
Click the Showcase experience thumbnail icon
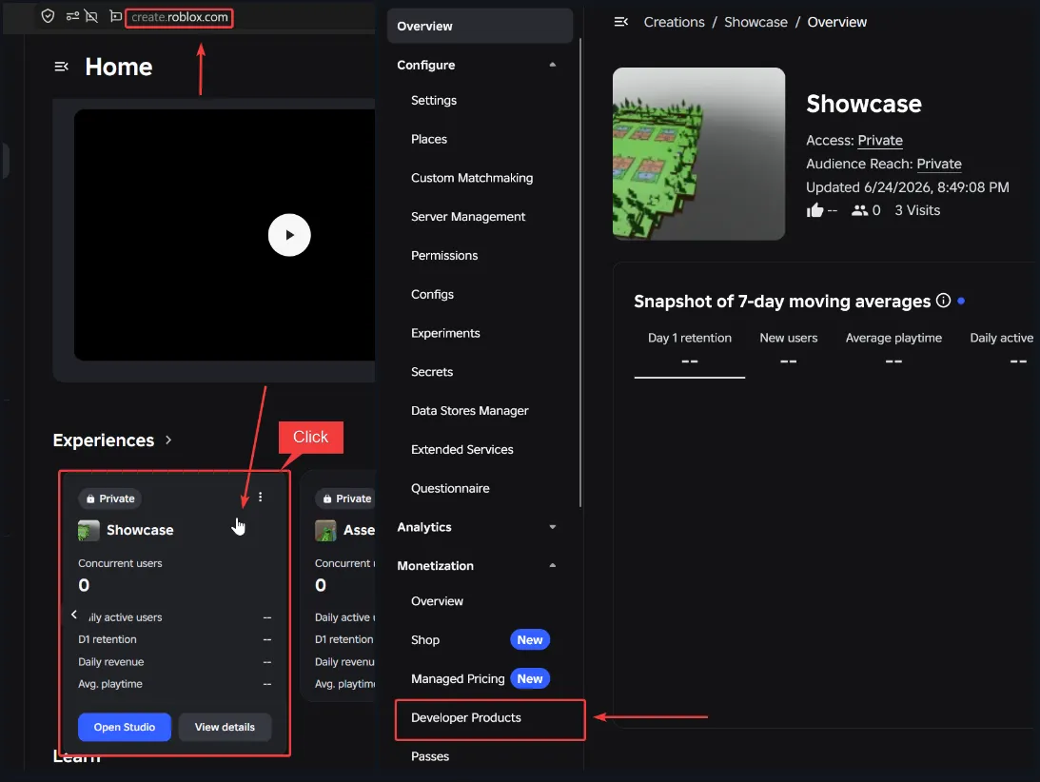[x=88, y=531]
